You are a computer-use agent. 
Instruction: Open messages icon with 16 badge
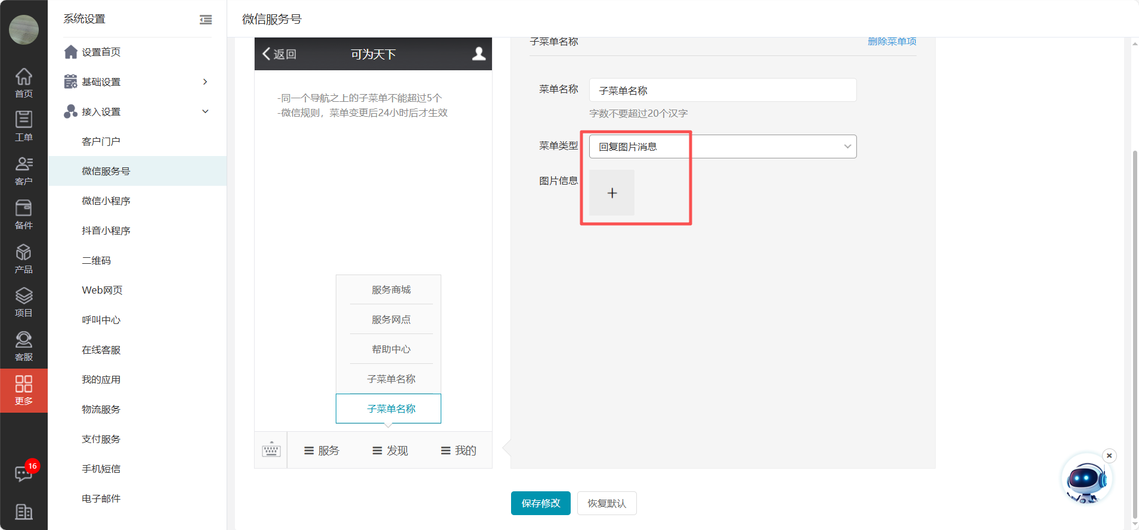(23, 473)
